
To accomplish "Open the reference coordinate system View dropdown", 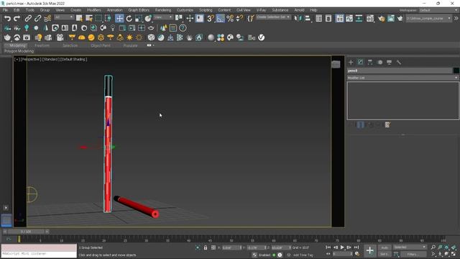I will point(163,17).
